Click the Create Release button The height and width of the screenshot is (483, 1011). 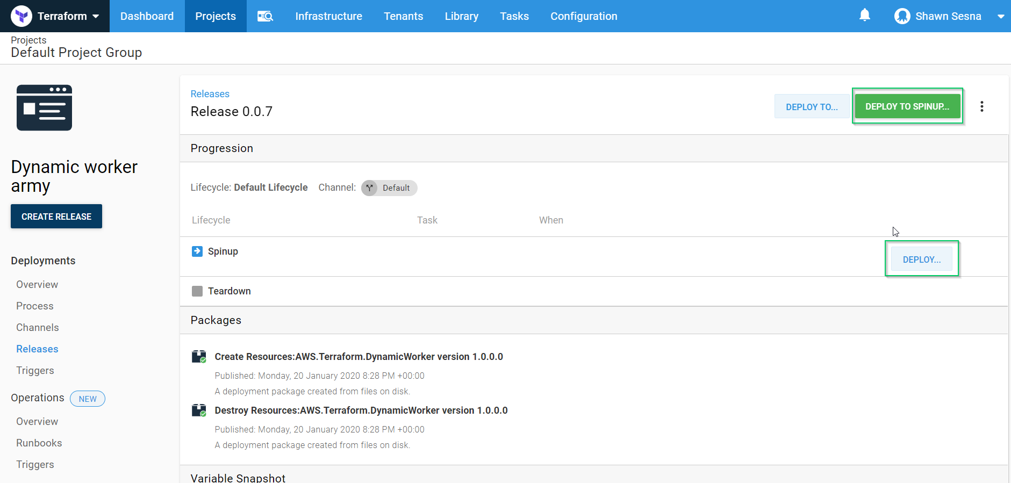click(56, 217)
